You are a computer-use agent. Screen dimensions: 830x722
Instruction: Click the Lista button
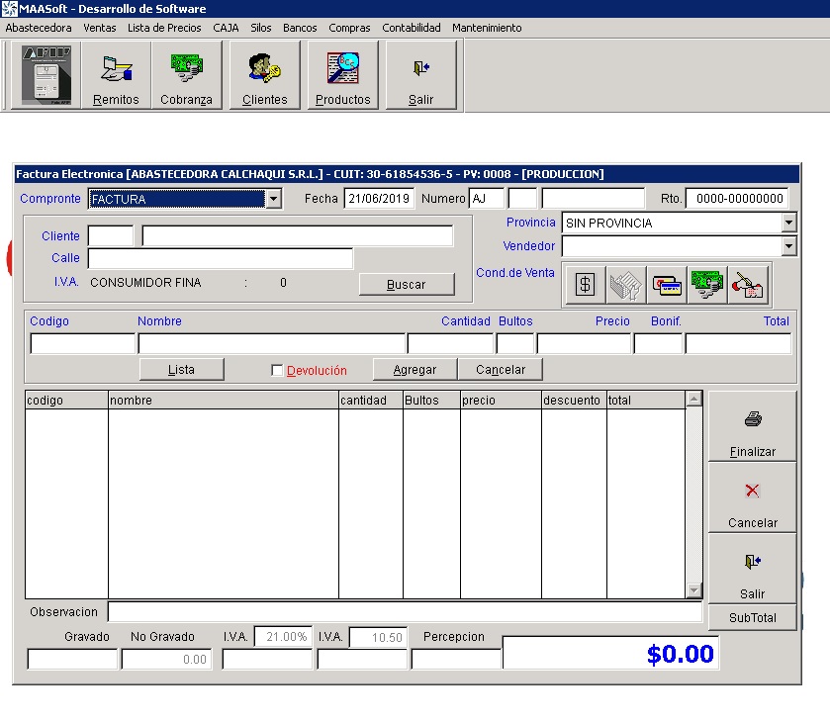(181, 369)
